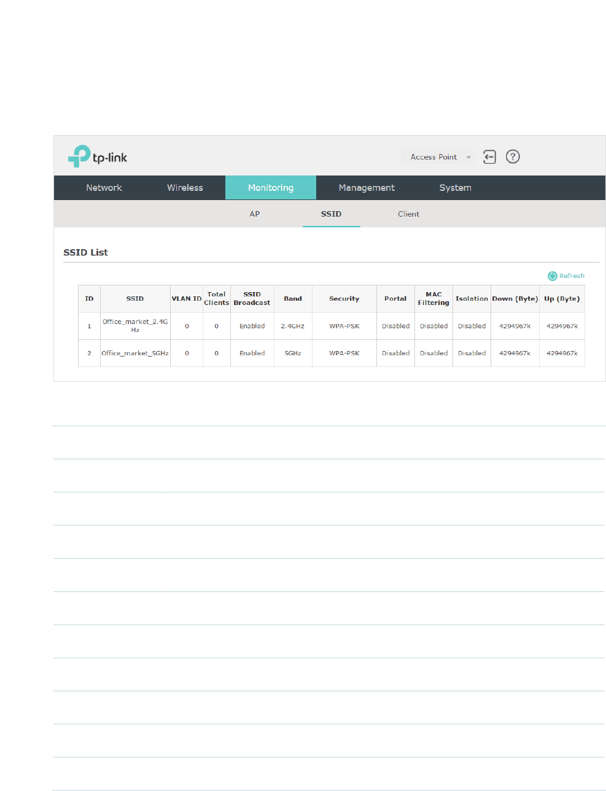Click the Portal column header
The image size is (606, 791).
pos(395,299)
